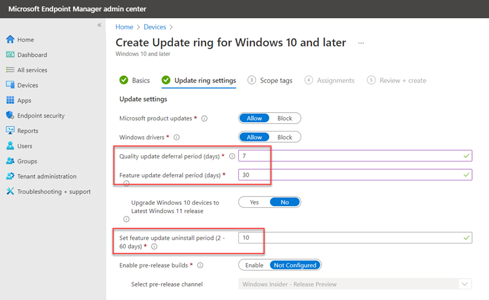The height and width of the screenshot is (300, 489).
Task: Click the info icon next to Enable pre-release builds
Action: [x=200, y=266]
